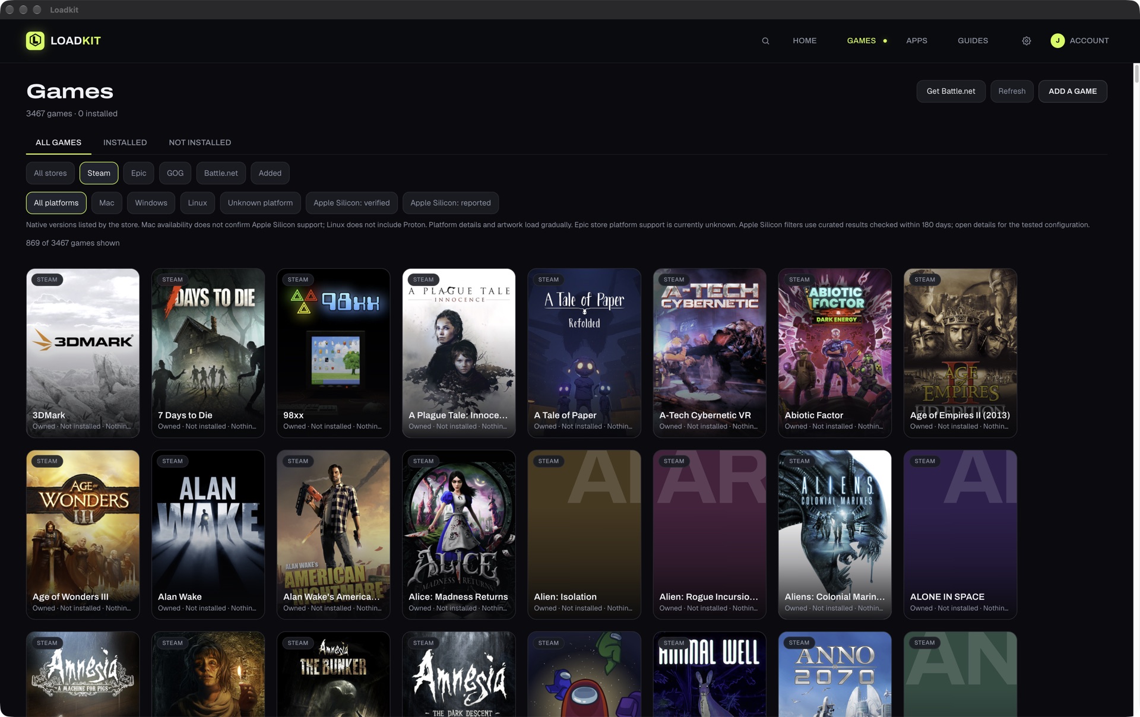The height and width of the screenshot is (717, 1140).
Task: Filter by Unknown platform
Action: pyautogui.click(x=260, y=203)
